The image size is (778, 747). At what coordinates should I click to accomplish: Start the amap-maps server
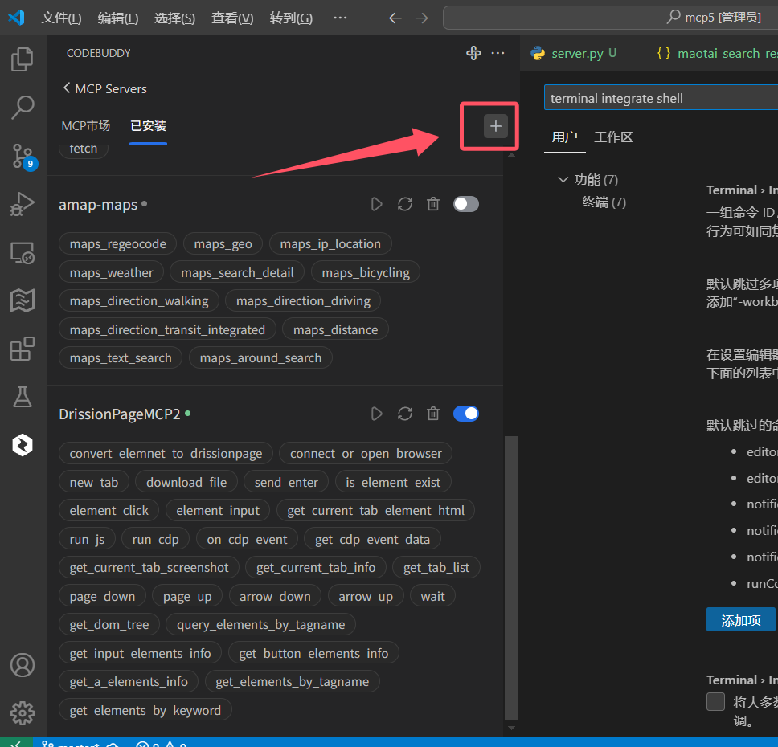click(377, 204)
